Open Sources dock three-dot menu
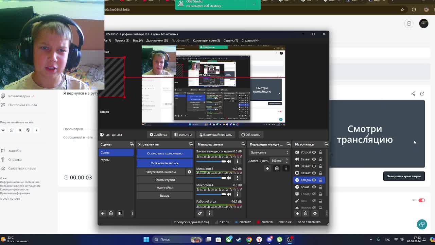 pos(327,213)
